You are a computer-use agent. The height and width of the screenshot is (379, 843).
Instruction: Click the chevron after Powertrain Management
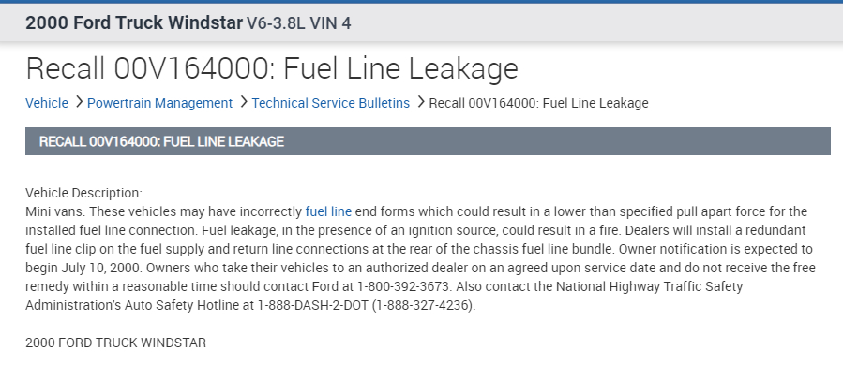point(243,102)
